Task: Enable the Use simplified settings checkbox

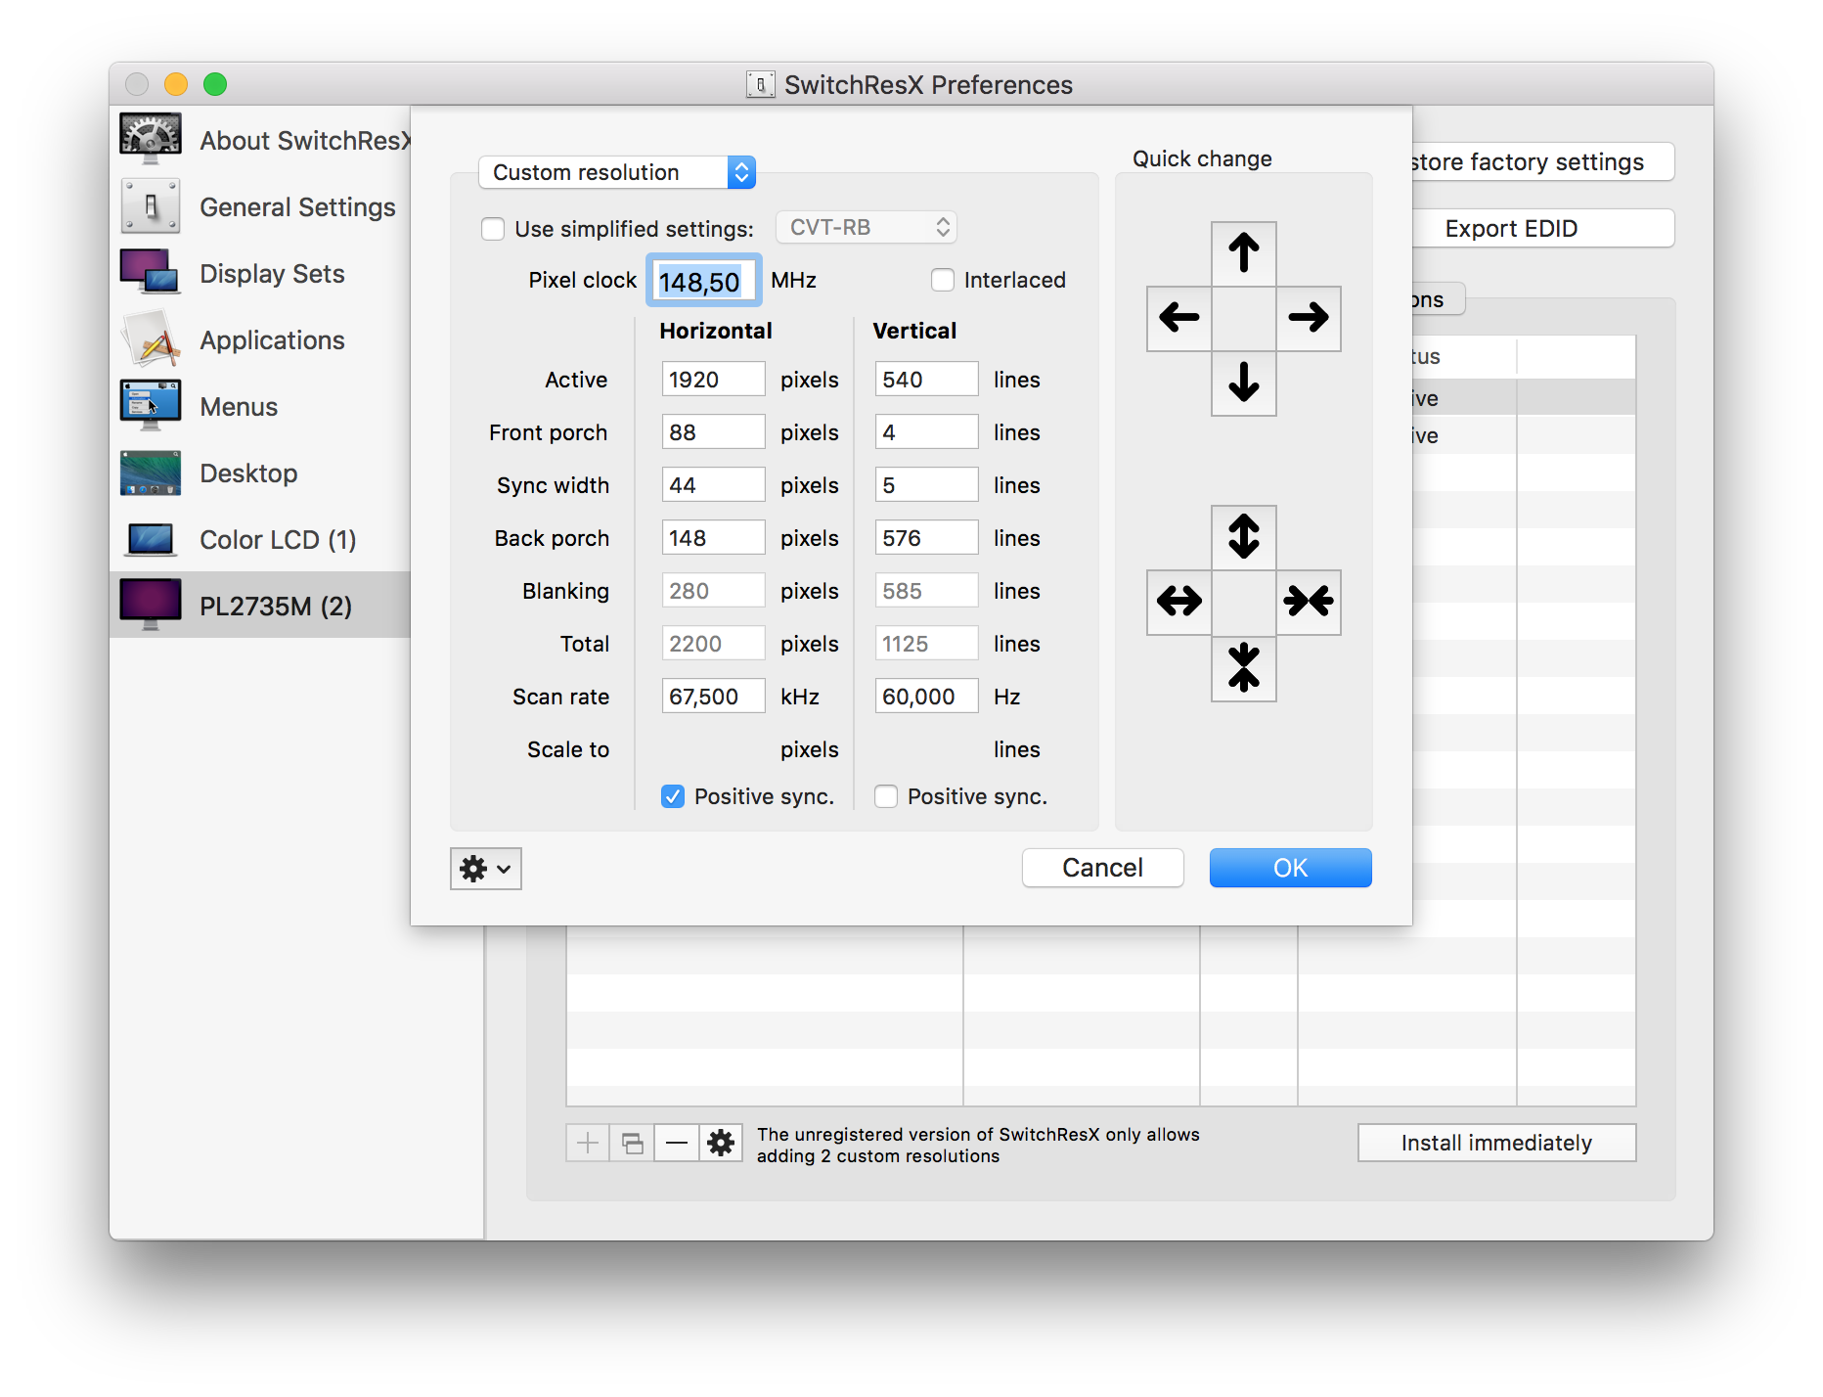Action: coord(493,229)
